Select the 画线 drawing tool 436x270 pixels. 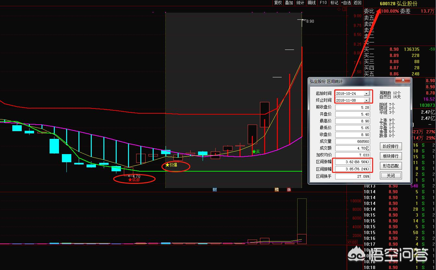(x=312, y=3)
